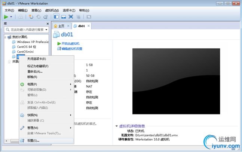This screenshot has height=152, width=242.
Task: Click the snapshot clock icon beside 快照(N)
Action: click(x=22, y=115)
